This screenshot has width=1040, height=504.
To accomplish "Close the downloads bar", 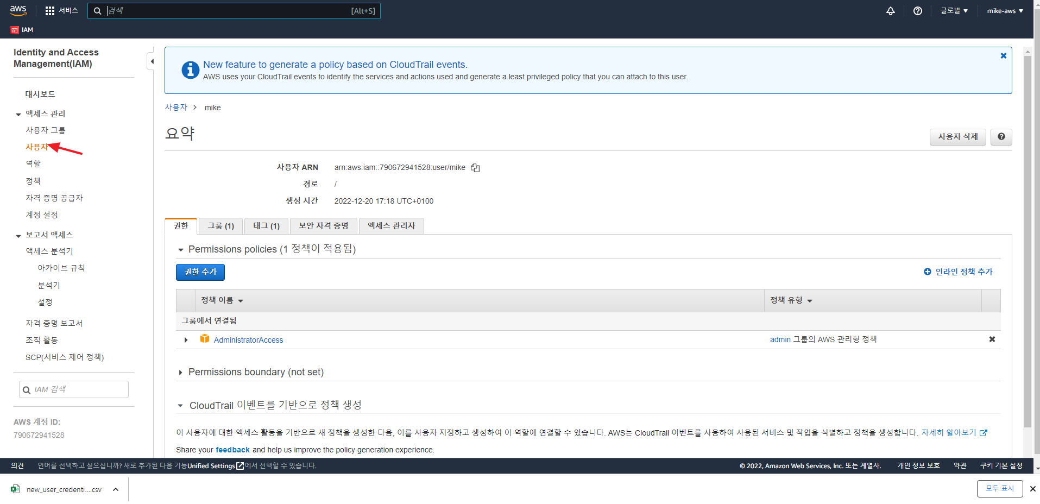I will tap(1032, 489).
